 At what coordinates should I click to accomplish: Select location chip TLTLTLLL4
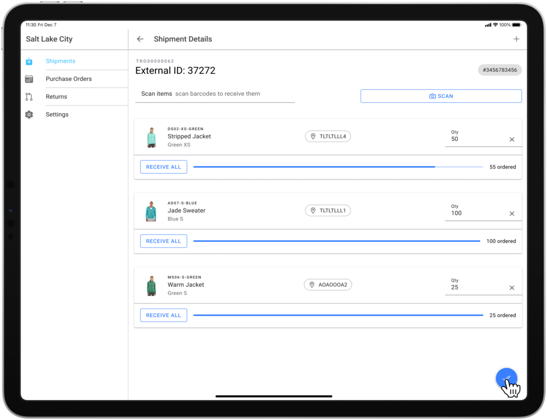click(x=328, y=136)
